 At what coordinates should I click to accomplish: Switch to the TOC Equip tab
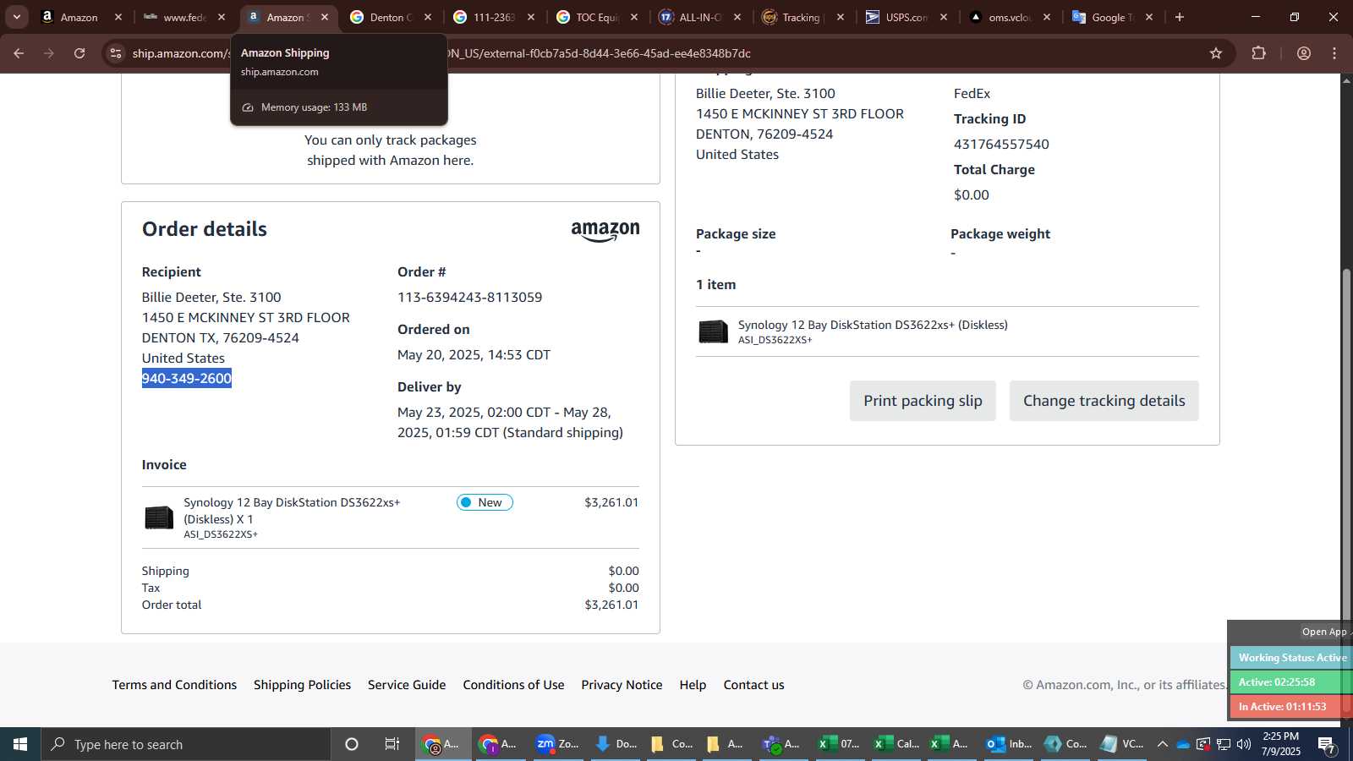click(596, 17)
